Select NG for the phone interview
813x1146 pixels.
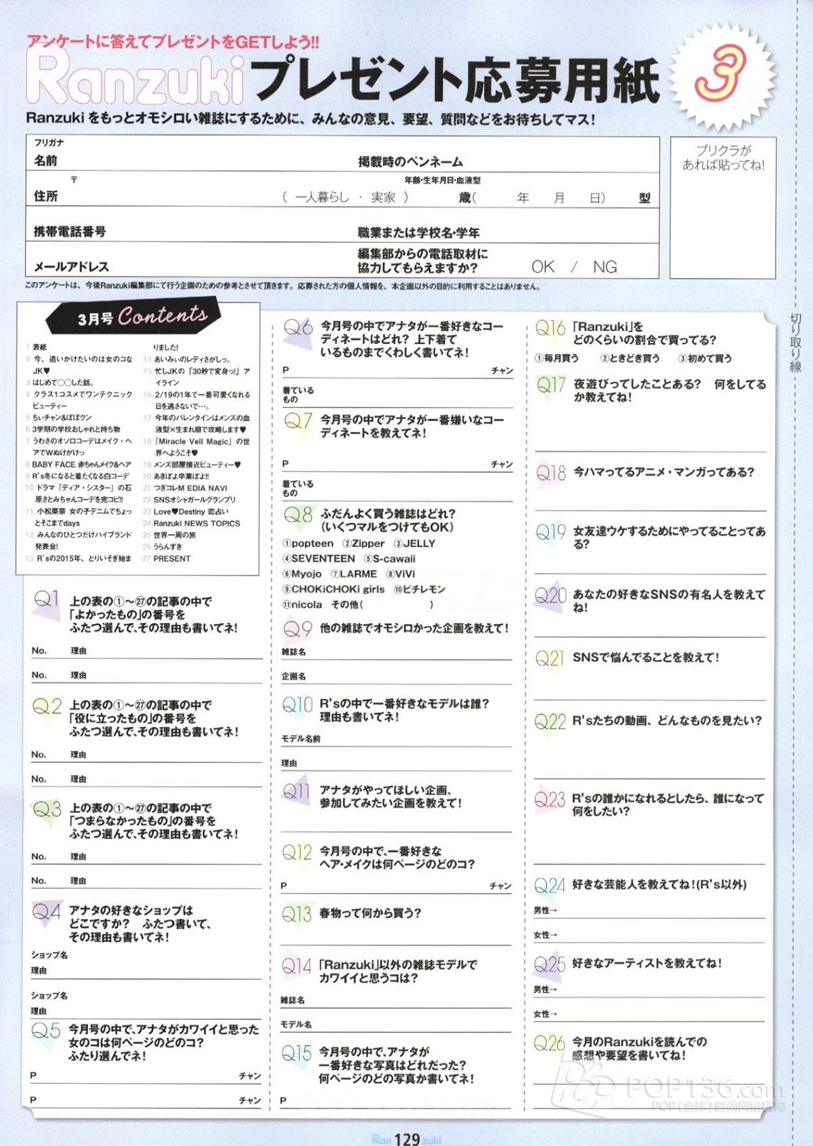[605, 267]
